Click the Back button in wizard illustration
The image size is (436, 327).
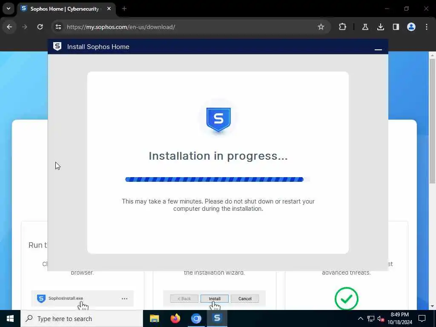[x=184, y=299]
